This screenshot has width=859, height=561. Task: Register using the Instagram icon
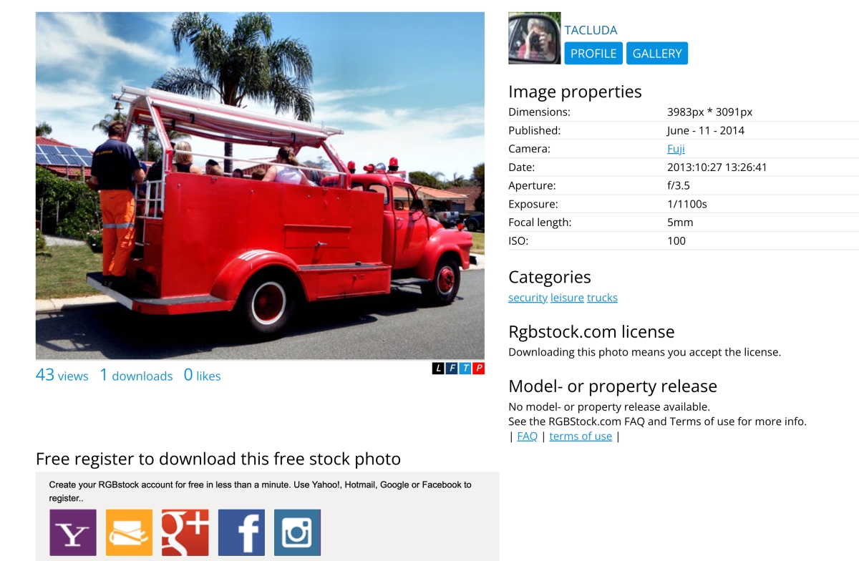pyautogui.click(x=297, y=532)
